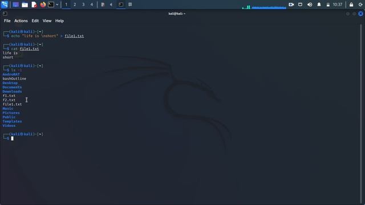Open the Edit menu

(x=35, y=21)
